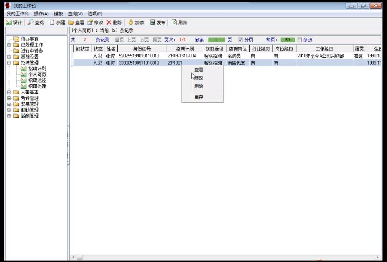Viewport: 387px width, 262px height.
Task: Select the 假勤管理 folder
Action: (29, 110)
